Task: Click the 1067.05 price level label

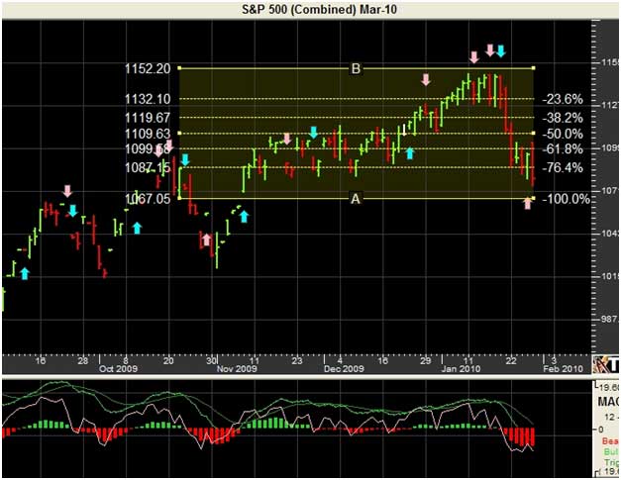Action: point(148,199)
